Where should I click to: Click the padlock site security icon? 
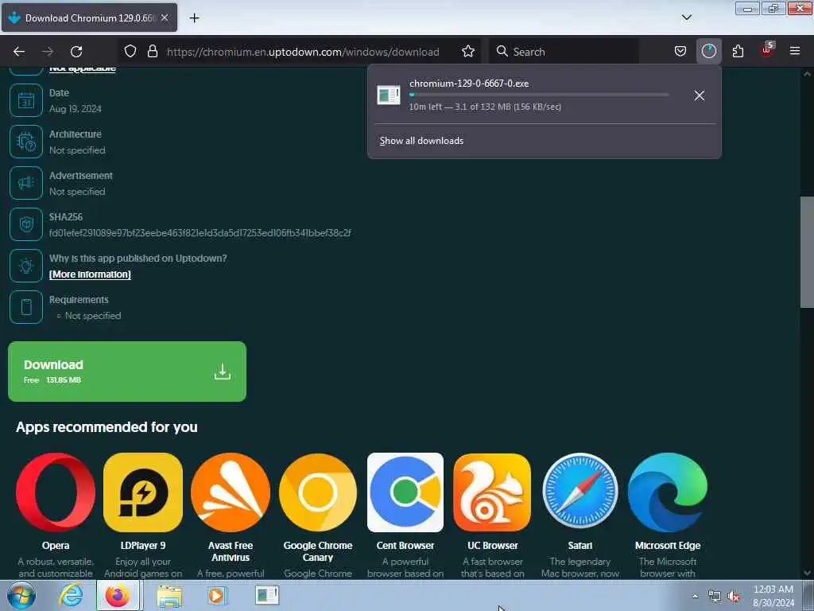coord(152,51)
